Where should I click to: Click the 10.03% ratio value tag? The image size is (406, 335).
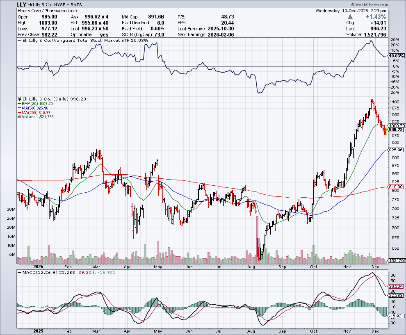click(396, 56)
